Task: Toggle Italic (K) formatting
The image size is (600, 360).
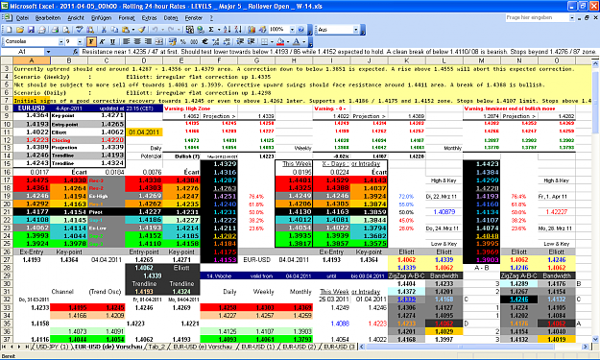Action: tap(102, 41)
